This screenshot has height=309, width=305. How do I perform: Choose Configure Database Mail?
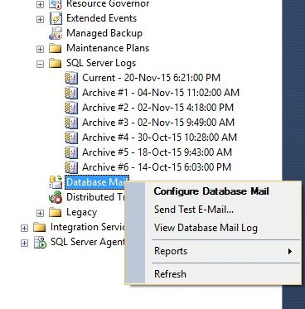pyautogui.click(x=211, y=191)
